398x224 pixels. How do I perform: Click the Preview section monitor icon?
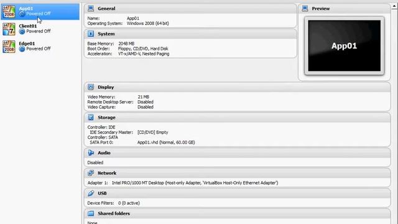(305, 8)
